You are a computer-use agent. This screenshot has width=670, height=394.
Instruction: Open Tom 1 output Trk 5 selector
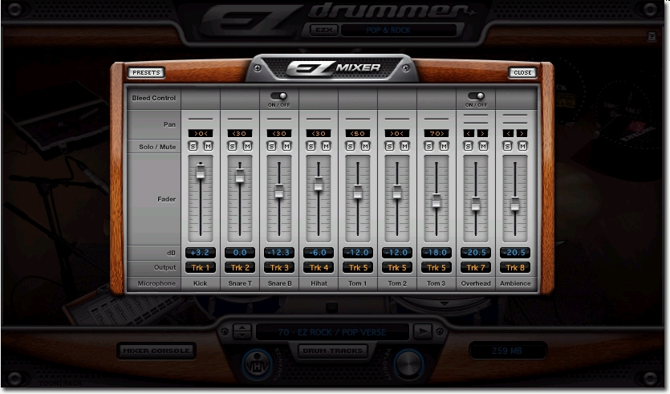click(x=358, y=267)
